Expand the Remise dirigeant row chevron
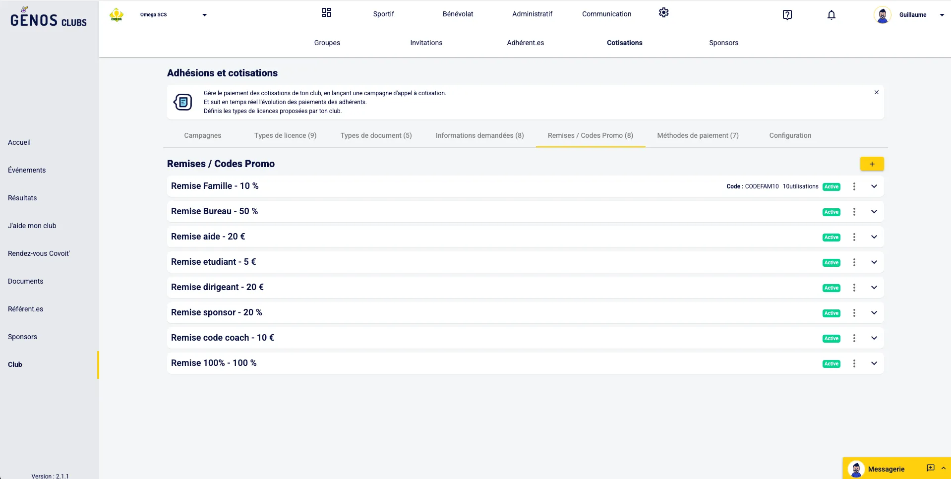The height and width of the screenshot is (479, 951). (874, 288)
